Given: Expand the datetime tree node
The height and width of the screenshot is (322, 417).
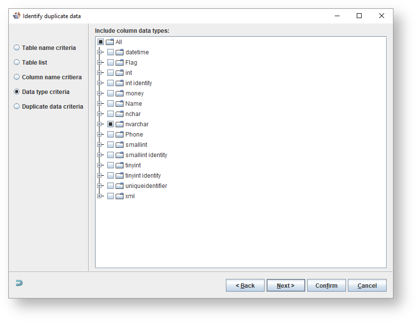Looking at the screenshot, I should click(x=99, y=52).
